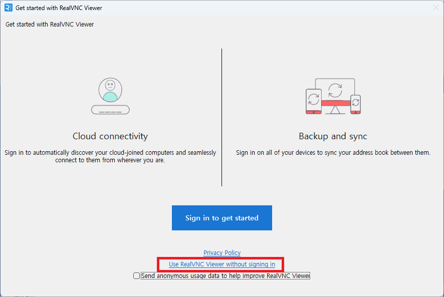The width and height of the screenshot is (444, 297).
Task: Click the vertical divider between the panels
Action: 222,118
